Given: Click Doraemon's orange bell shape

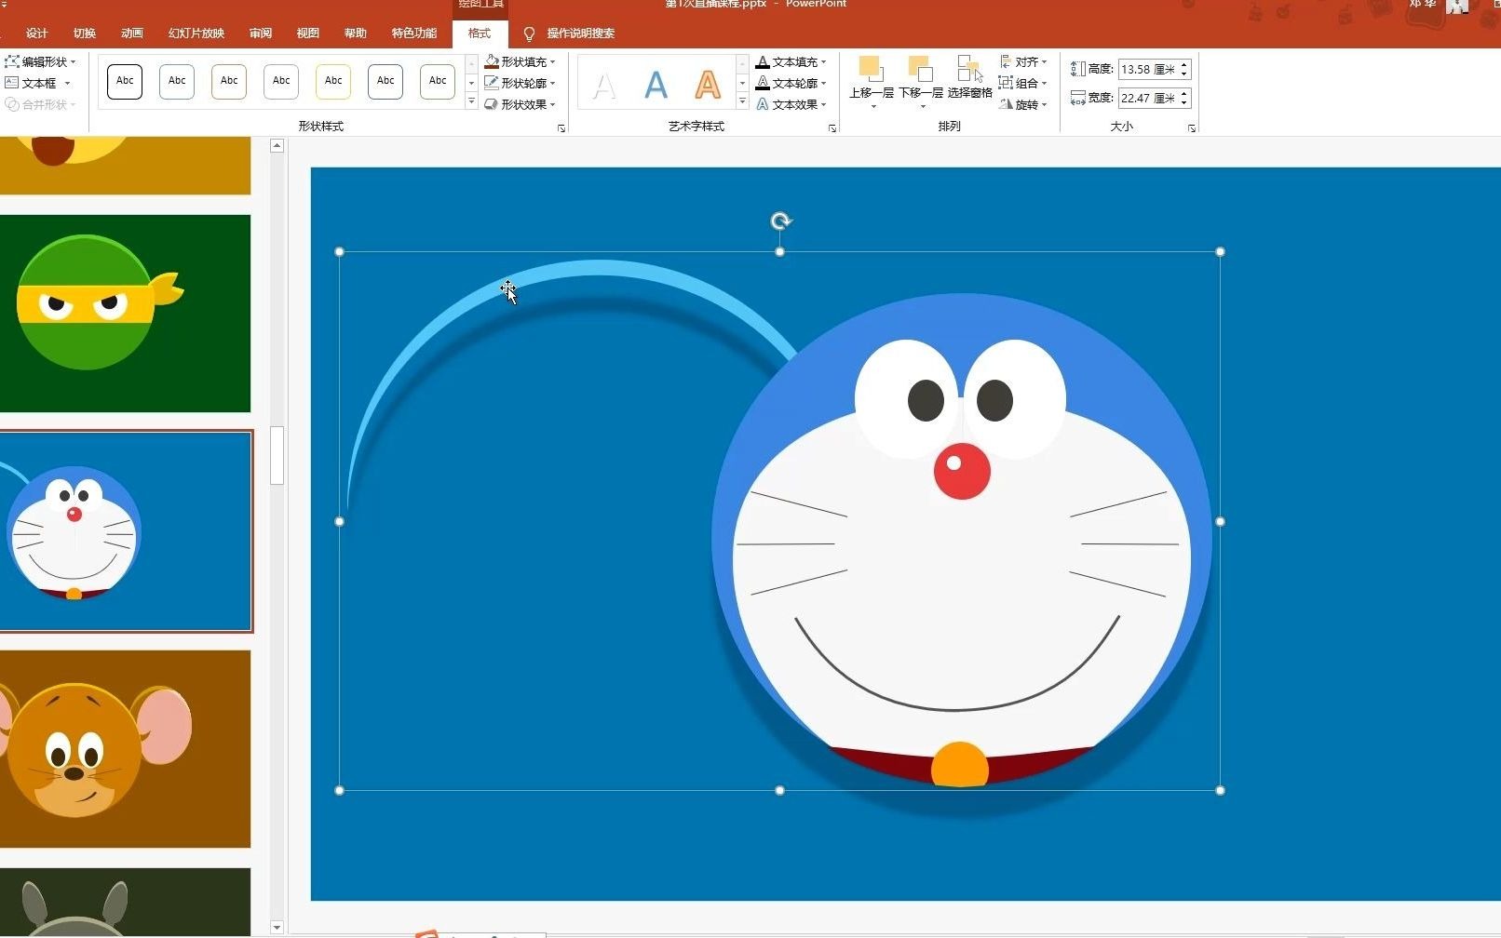Looking at the screenshot, I should click(x=960, y=765).
